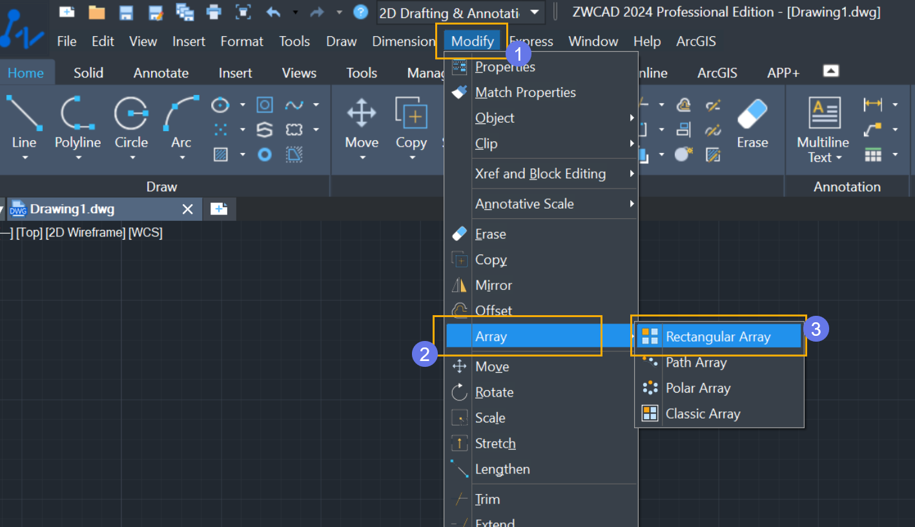Select the Spline tool
Viewport: 915px width, 527px height.
(x=294, y=105)
